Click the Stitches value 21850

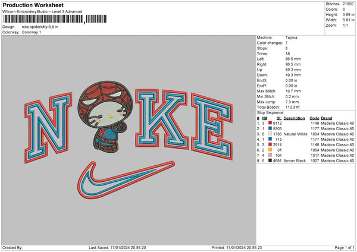(x=348, y=4)
